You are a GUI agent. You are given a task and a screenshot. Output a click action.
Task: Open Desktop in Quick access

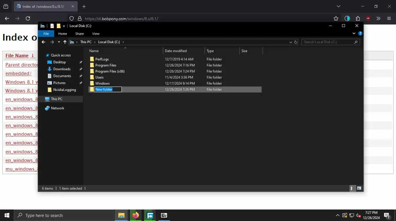[60, 62]
